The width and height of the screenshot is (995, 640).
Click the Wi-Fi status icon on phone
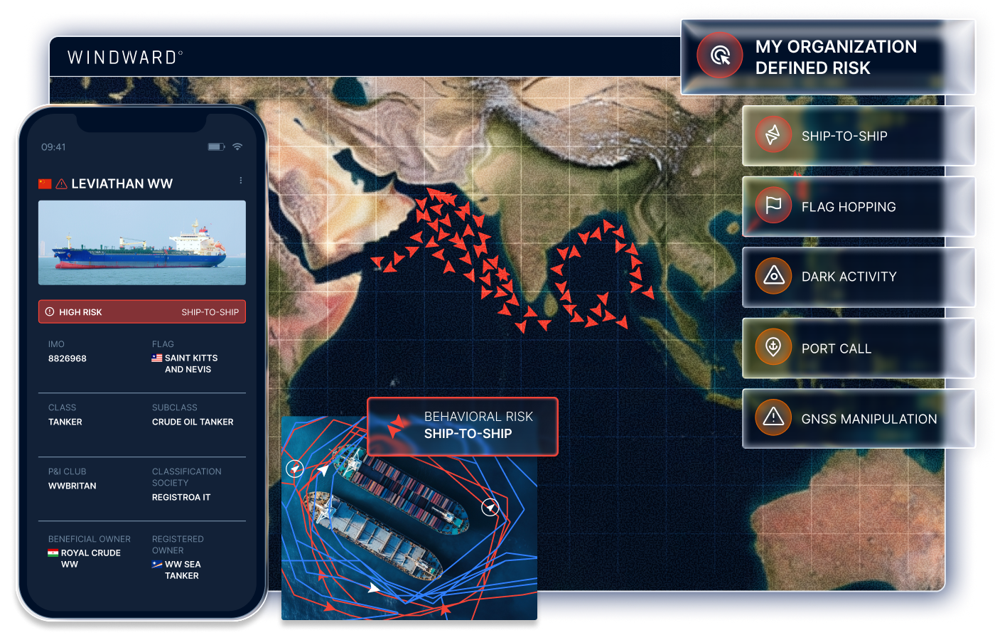tap(237, 146)
